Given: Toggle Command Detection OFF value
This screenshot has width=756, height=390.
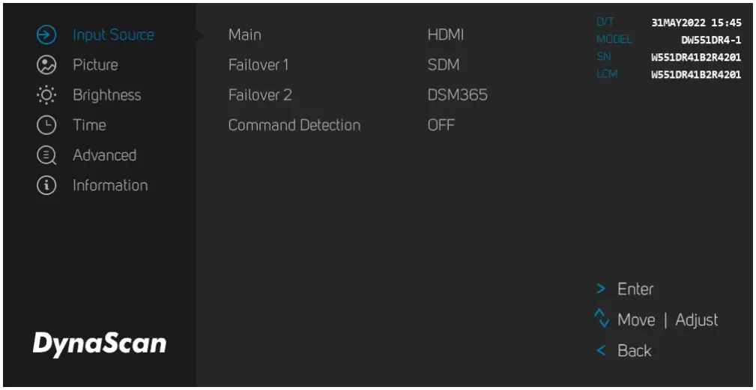Looking at the screenshot, I should point(441,125).
